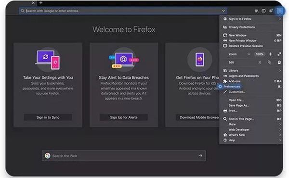Click the Cut scissors icon in Edit row
The height and width of the screenshot is (178, 289).
[x=260, y=63]
